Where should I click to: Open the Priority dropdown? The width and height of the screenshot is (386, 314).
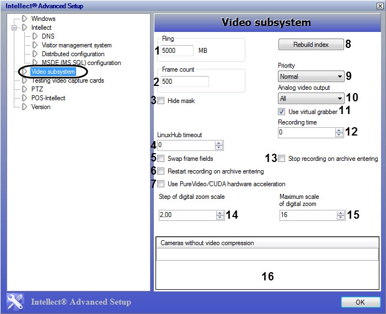pos(311,77)
